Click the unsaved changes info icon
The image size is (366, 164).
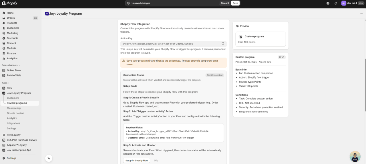tap(128, 3)
